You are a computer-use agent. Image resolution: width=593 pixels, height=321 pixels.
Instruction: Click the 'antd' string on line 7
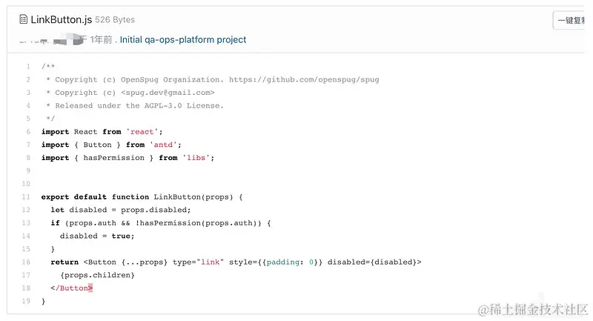163,145
